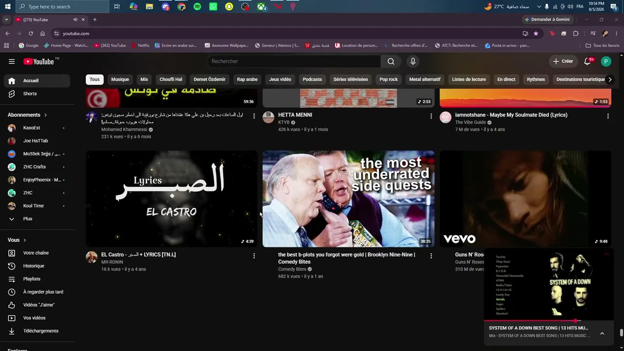Select the Musique filter chip
The image size is (624, 351).
pos(120,79)
